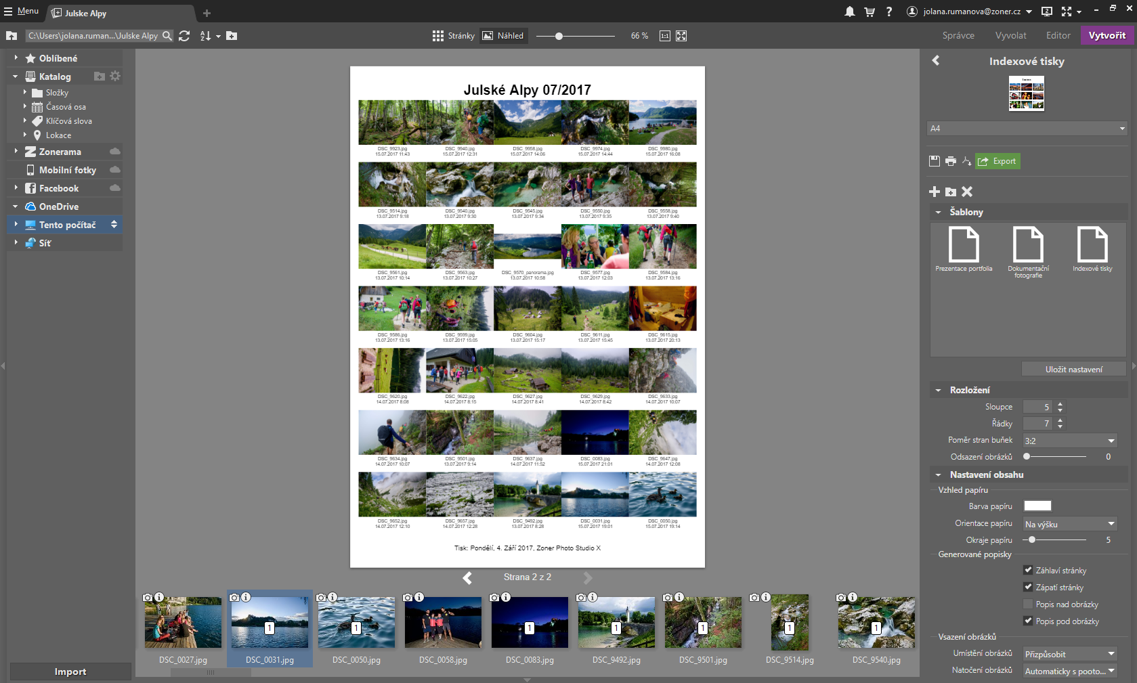Disable the Zápatí stránky checkbox
Viewport: 1137px width, 683px height.
click(1028, 587)
